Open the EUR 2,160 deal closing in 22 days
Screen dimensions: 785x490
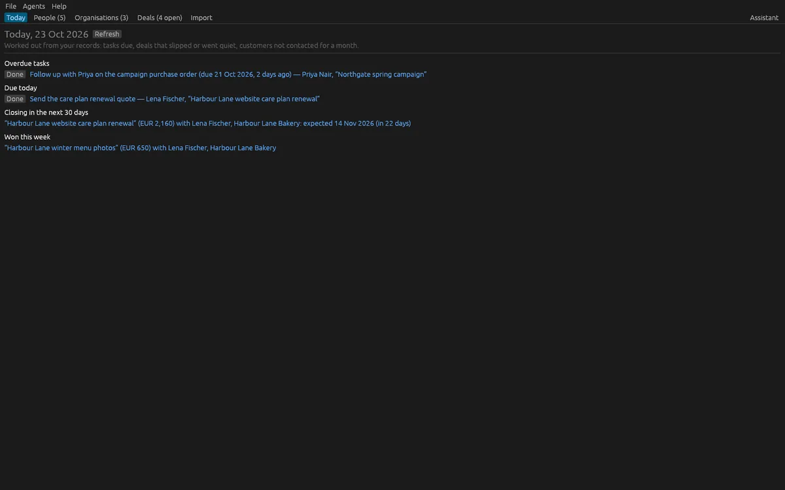pos(207,123)
